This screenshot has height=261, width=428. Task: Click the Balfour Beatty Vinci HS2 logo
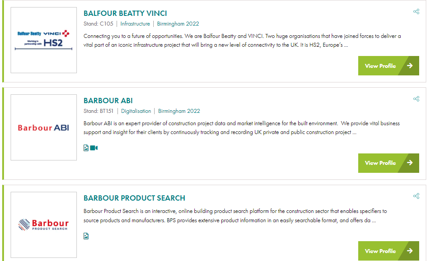[x=44, y=40]
